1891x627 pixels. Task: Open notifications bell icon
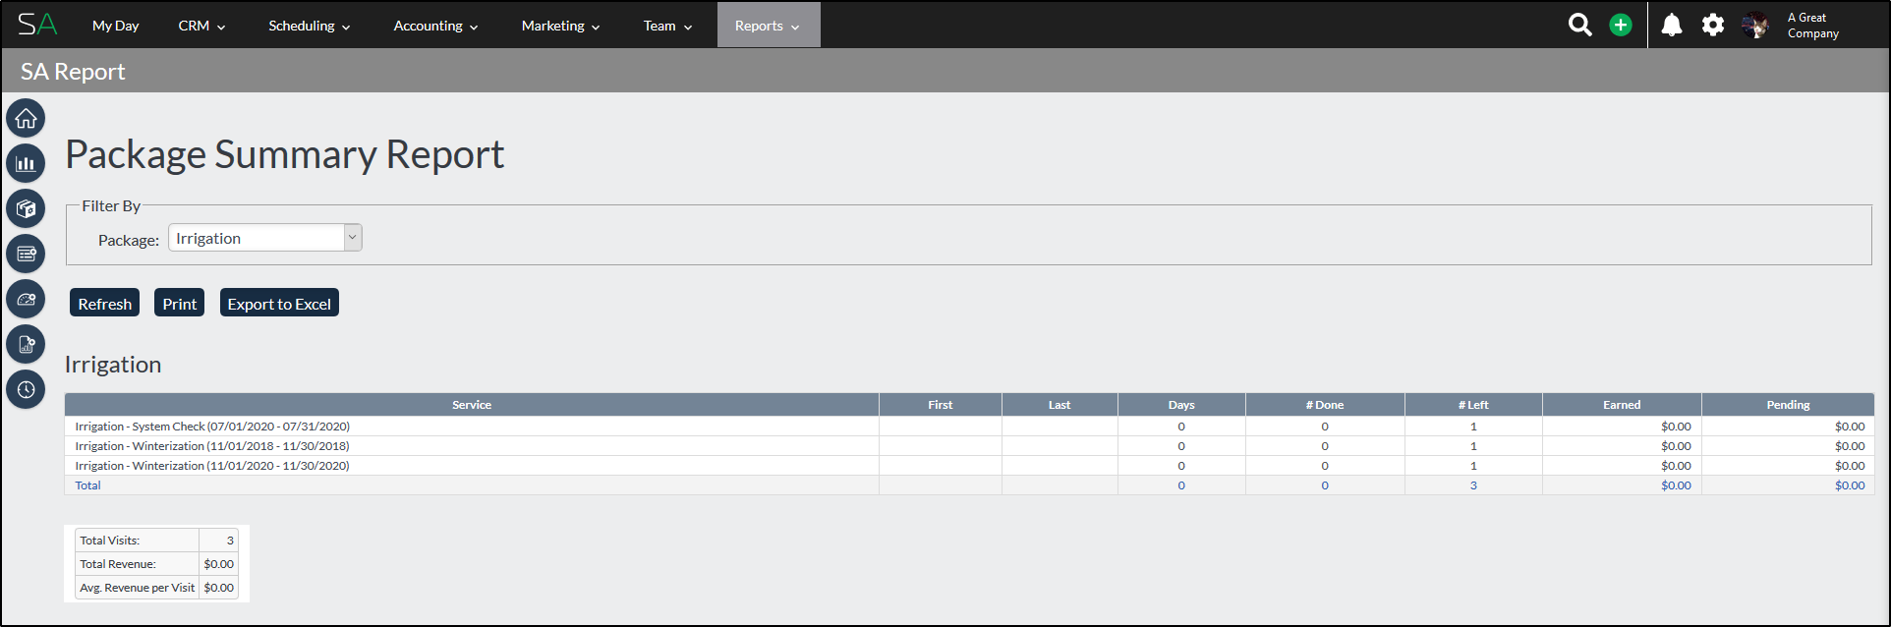point(1671,26)
